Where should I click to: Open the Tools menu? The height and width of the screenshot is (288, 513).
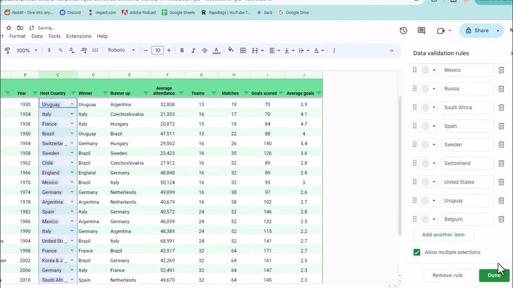(x=54, y=36)
